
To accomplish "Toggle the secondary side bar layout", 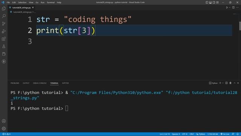I will tap(214, 2).
